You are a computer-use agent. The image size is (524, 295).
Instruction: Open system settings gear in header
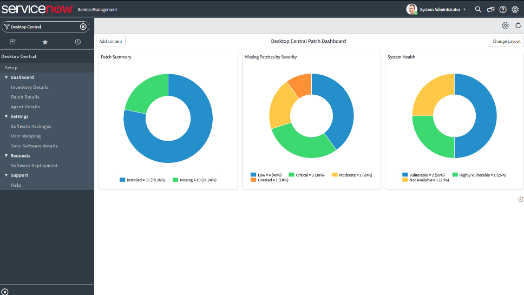(515, 9)
